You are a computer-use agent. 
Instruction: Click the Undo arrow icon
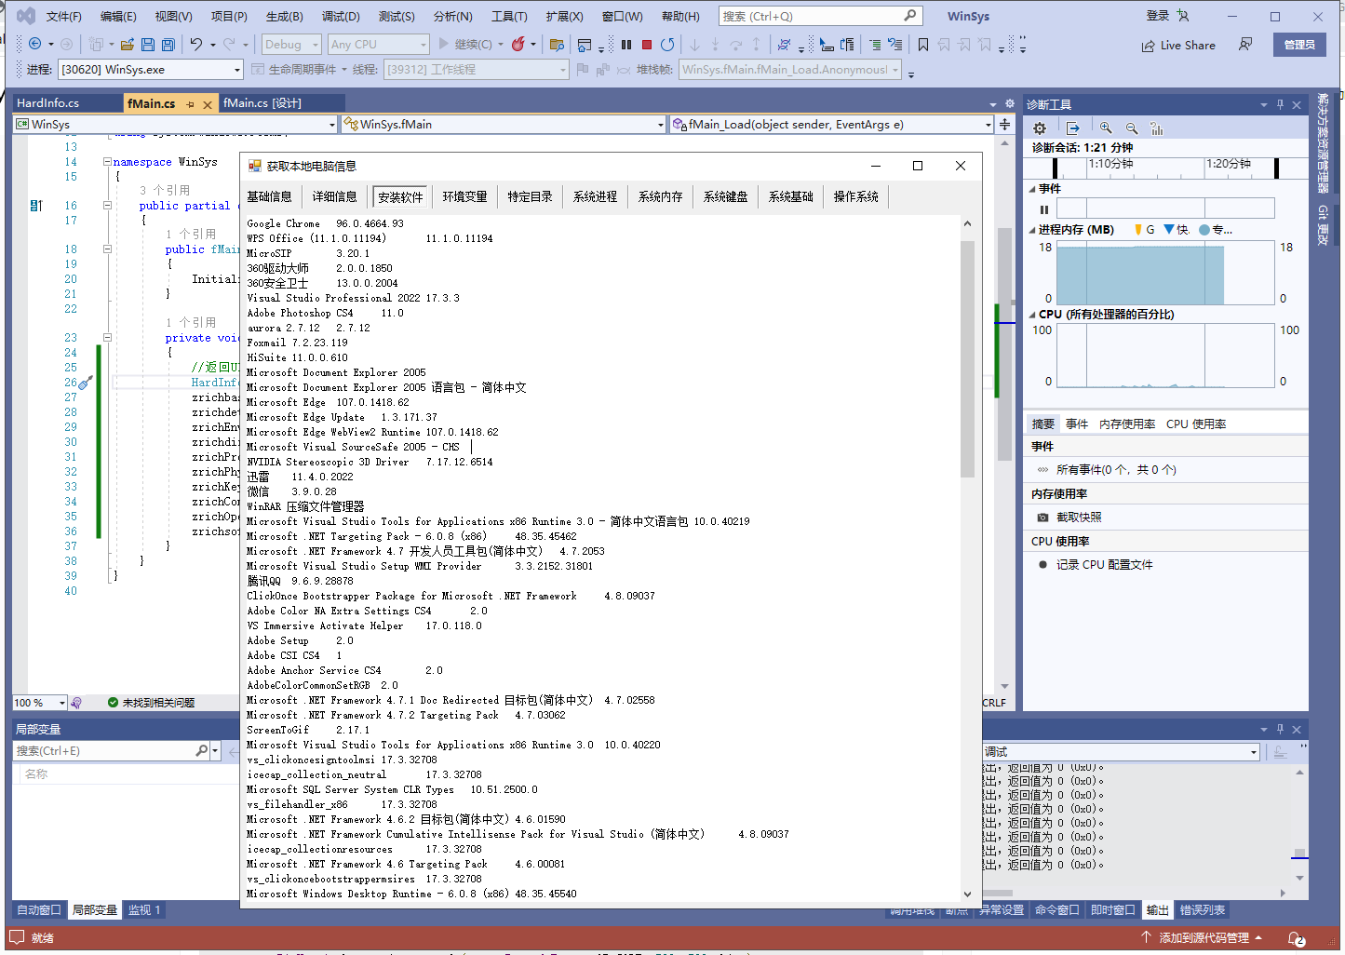pyautogui.click(x=196, y=44)
